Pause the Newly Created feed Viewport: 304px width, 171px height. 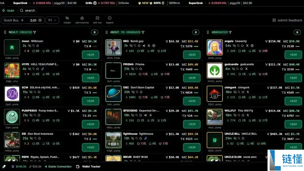point(95,32)
